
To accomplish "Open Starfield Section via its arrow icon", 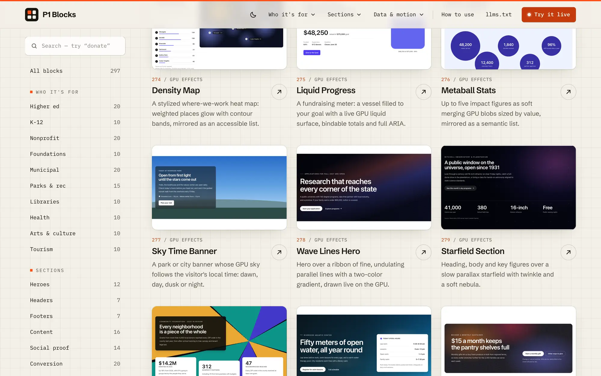I will 568,252.
